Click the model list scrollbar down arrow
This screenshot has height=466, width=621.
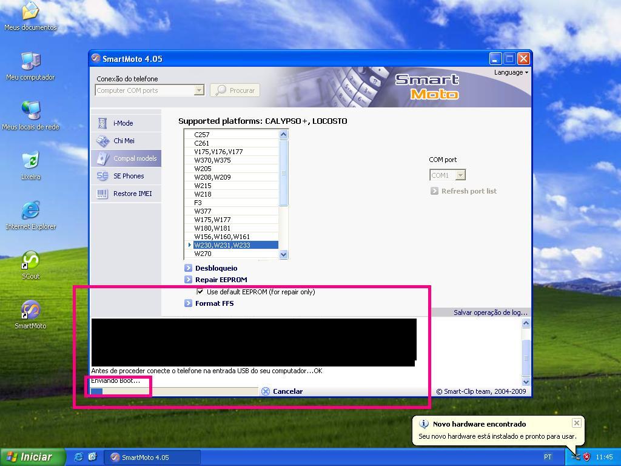[x=284, y=254]
